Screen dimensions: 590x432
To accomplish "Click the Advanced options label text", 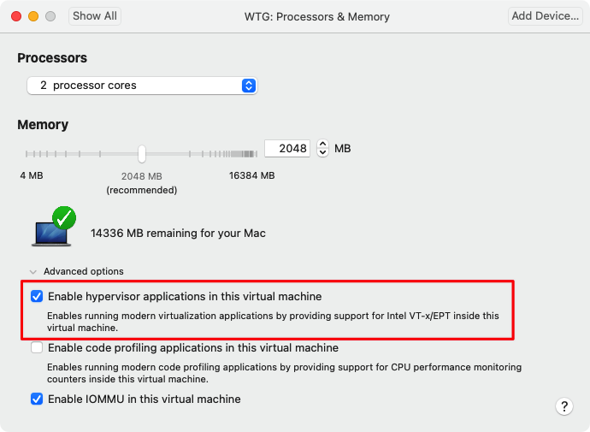I will tap(84, 272).
